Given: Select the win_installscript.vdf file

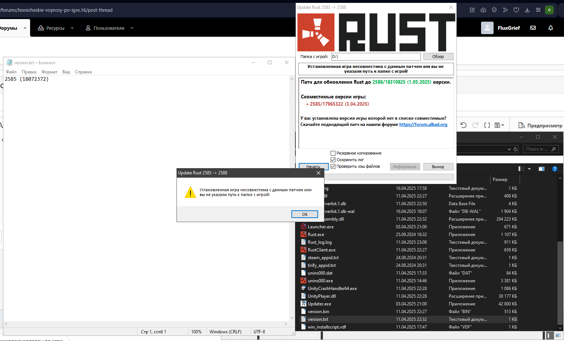Looking at the screenshot, I should (327, 327).
